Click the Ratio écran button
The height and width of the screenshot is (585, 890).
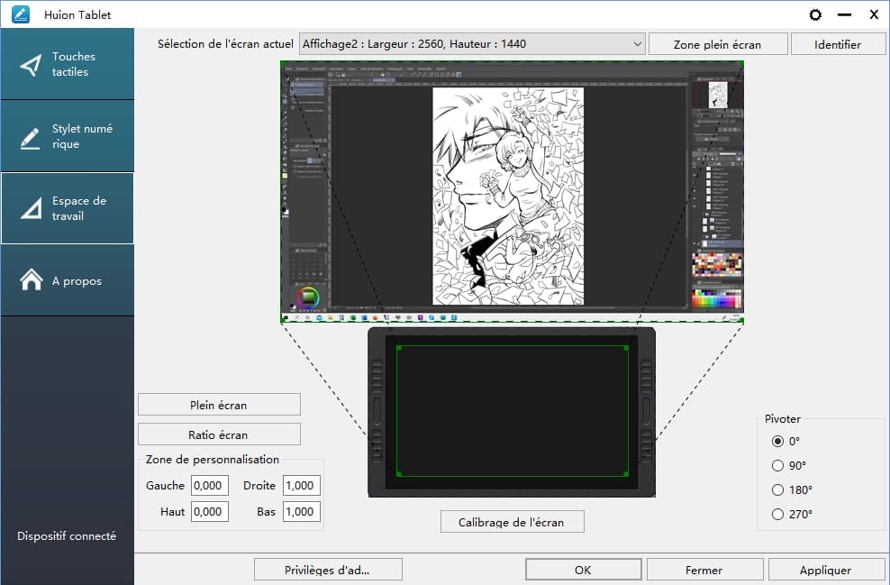219,434
